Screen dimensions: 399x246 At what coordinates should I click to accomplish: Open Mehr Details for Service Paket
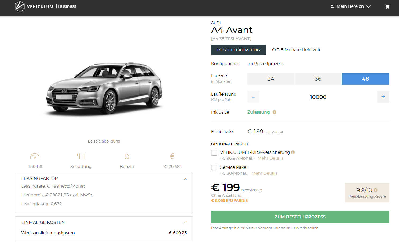265,173
